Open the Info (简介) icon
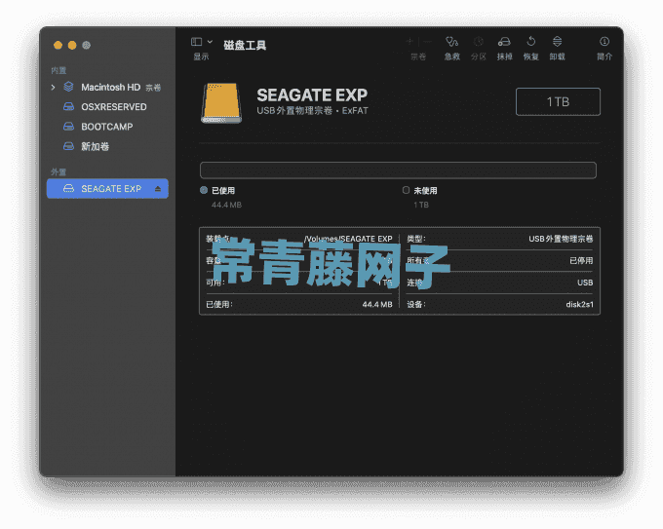This screenshot has width=663, height=529. [604, 42]
